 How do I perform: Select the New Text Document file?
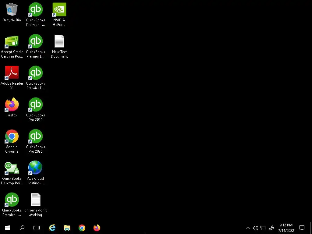[59, 46]
